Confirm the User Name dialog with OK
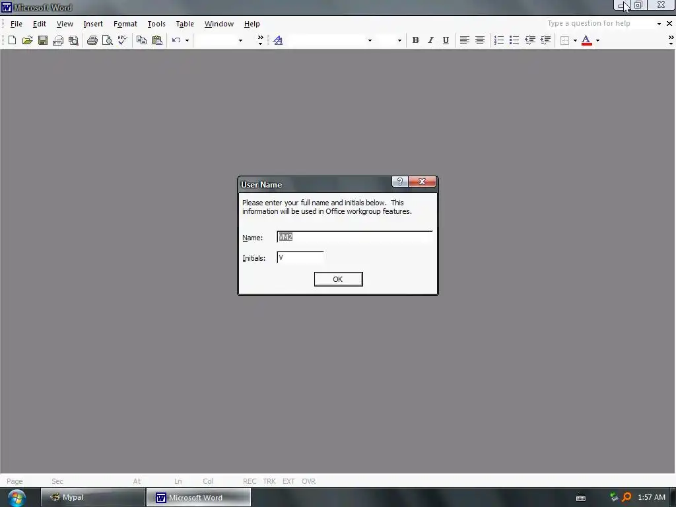 click(339, 279)
